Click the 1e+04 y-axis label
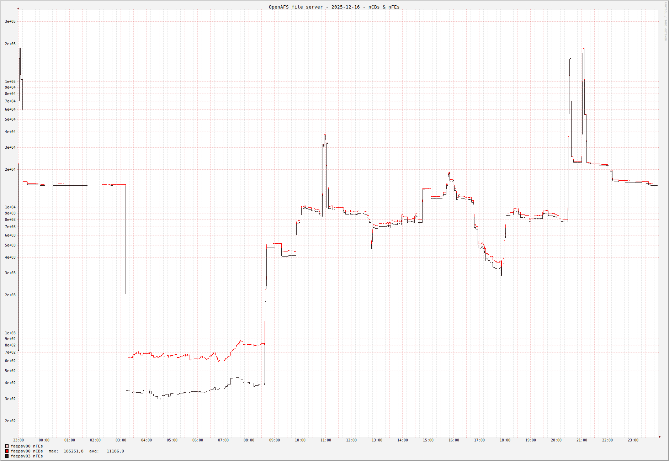Viewport: 669px width, 461px height. (10, 207)
